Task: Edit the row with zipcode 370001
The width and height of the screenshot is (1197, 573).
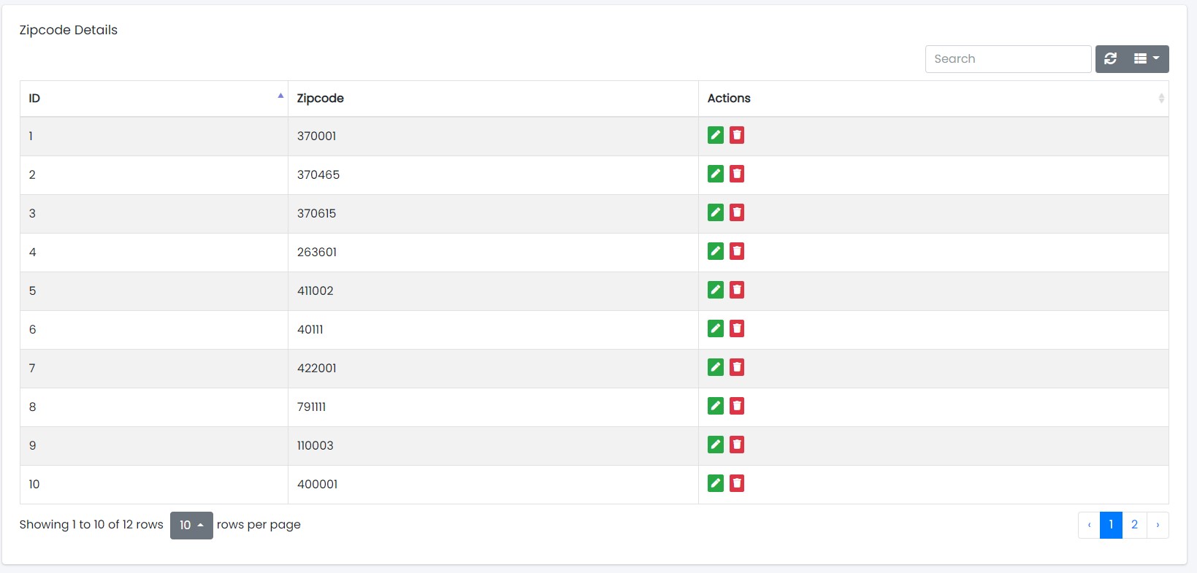Action: 715,135
